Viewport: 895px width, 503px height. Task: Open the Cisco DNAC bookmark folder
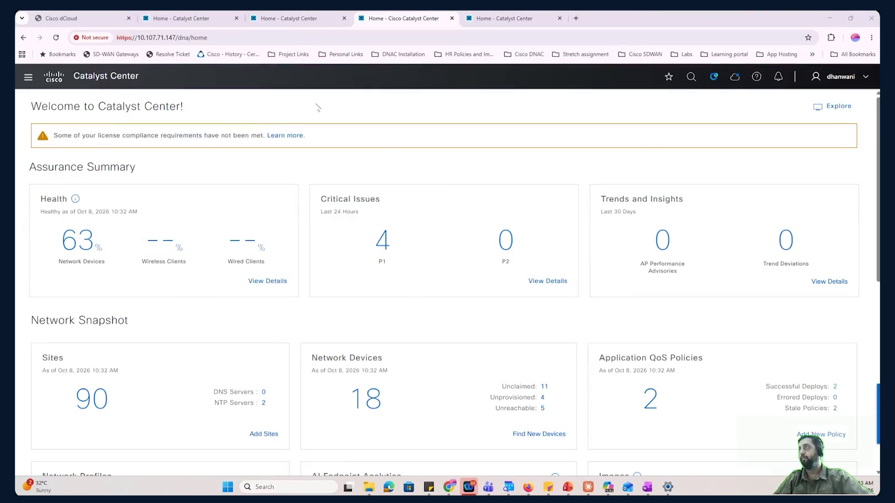tap(524, 54)
